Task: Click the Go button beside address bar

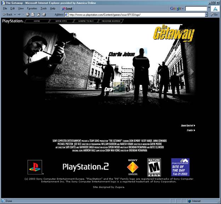Action: [214, 14]
